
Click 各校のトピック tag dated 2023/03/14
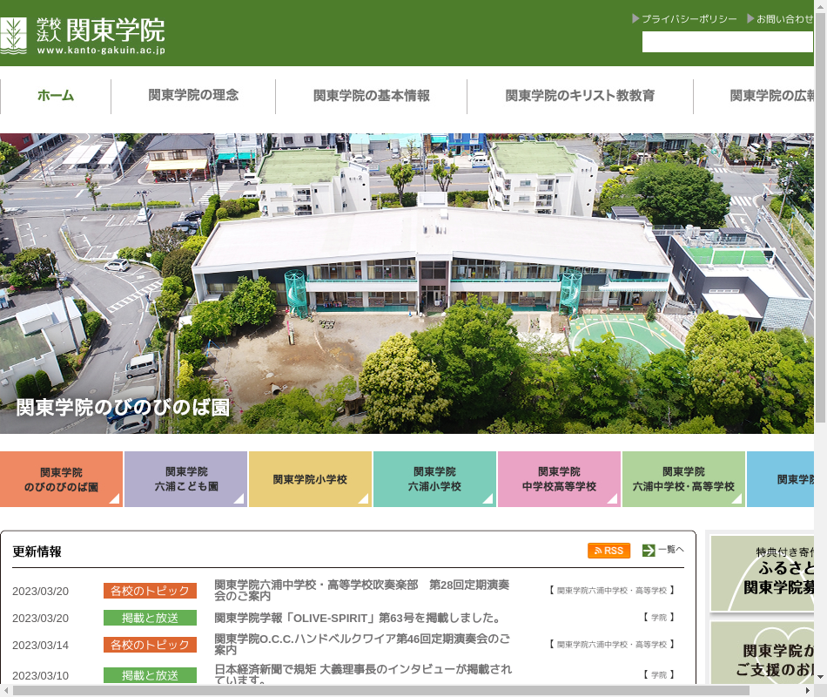[150, 645]
